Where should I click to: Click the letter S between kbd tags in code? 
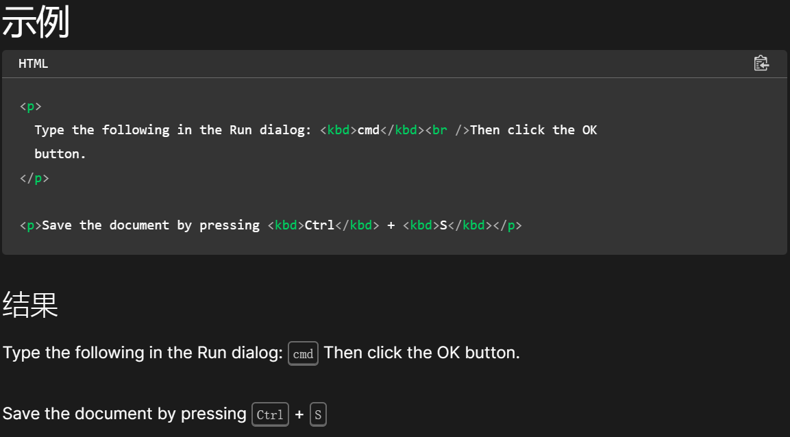(443, 225)
